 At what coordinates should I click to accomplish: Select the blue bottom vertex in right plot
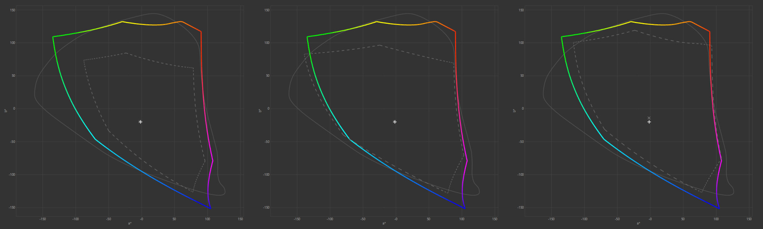tap(719, 208)
